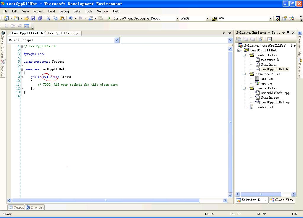Click the Save icon in toolbar
This screenshot has width=303, height=218.
pyautogui.click(x=33, y=18)
